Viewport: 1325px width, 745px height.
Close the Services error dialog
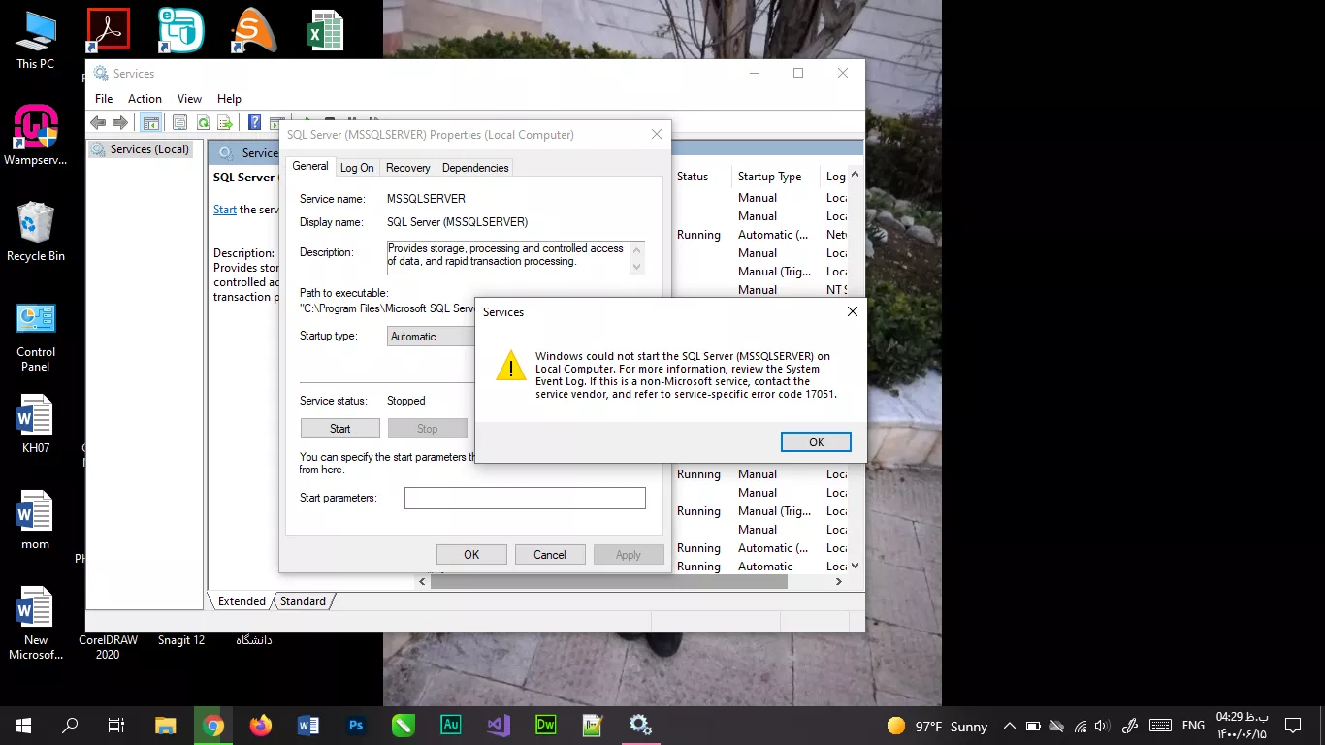pos(852,312)
